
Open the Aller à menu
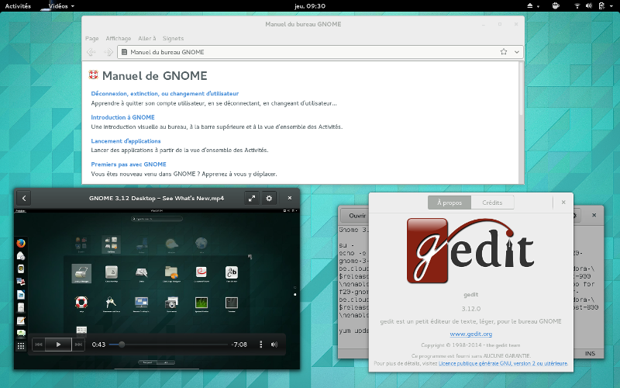click(x=147, y=38)
